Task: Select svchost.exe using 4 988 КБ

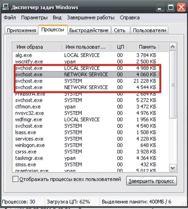Action: pyautogui.click(x=86, y=68)
